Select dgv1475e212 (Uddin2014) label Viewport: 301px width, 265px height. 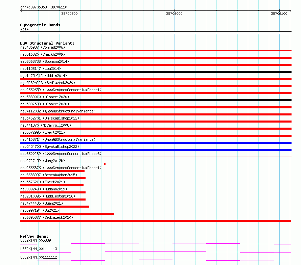[x=44, y=76]
